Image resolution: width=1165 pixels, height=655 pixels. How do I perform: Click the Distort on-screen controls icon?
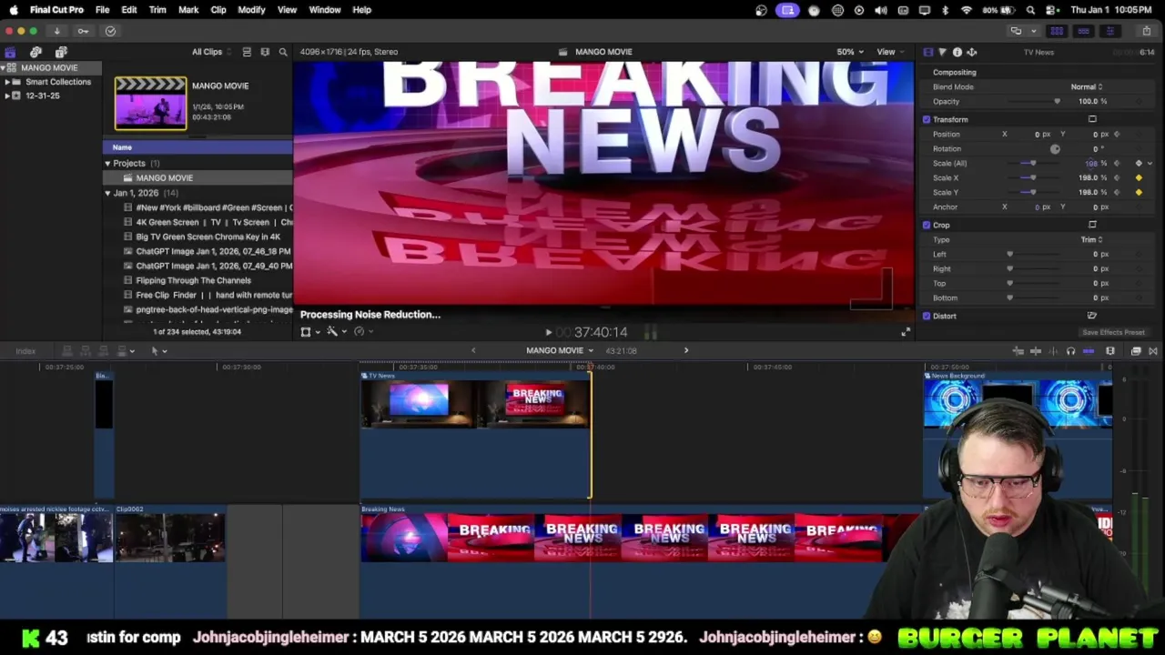tap(1092, 316)
